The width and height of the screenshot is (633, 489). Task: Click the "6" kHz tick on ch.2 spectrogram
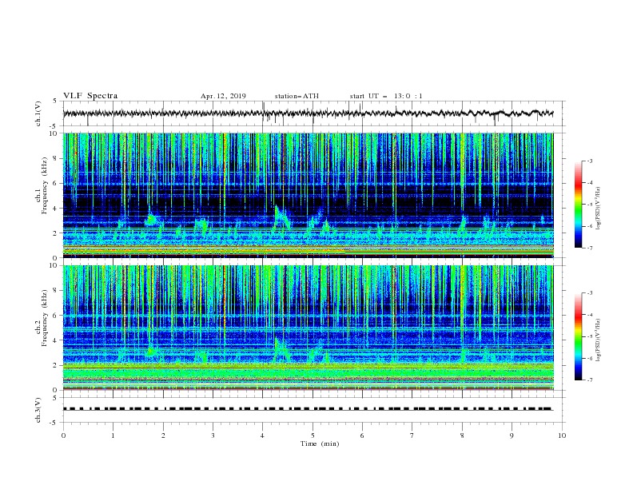(x=56, y=315)
